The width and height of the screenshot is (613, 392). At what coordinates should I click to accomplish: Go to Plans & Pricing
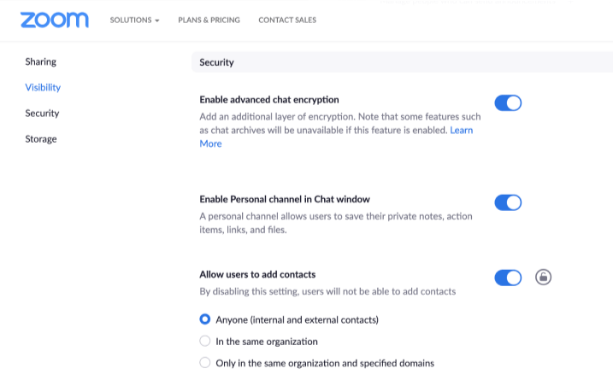pyautogui.click(x=209, y=20)
